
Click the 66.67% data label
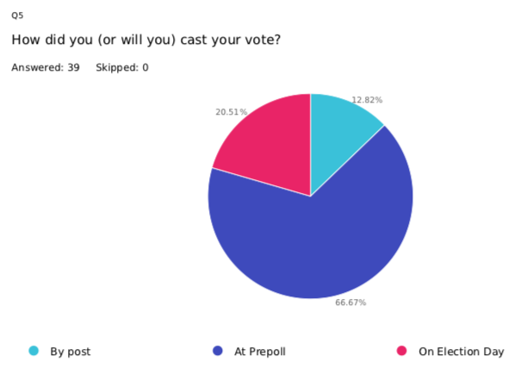click(x=350, y=303)
